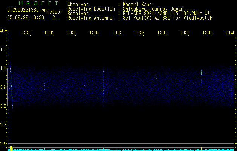Click the 1.1 kHz frequency axis label
The width and height of the screenshot is (237, 151).
4,49
